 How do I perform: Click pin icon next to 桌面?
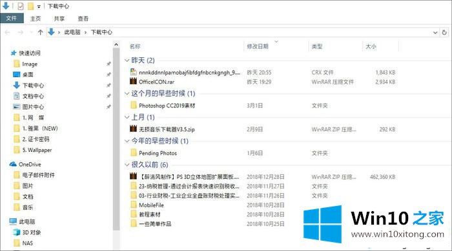108,75
